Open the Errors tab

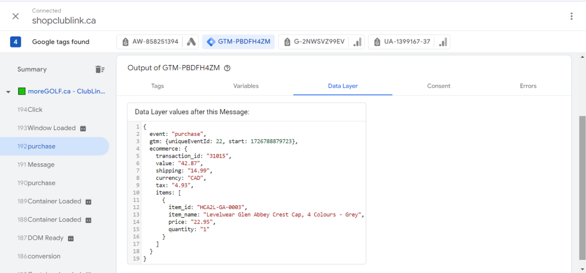(x=528, y=86)
